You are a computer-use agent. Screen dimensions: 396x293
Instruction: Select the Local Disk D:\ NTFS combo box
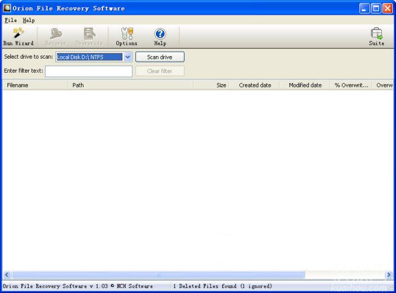coord(94,57)
